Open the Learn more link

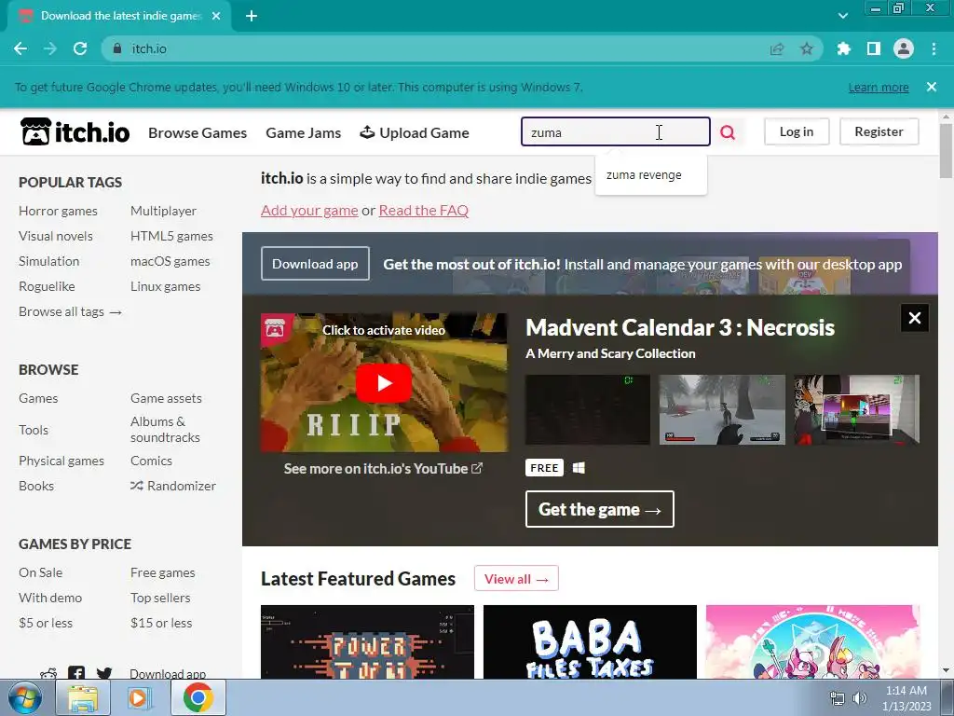pos(879,87)
